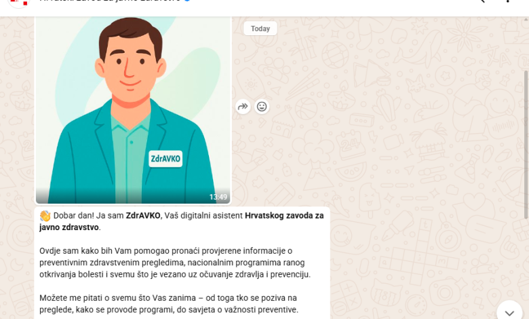Select bold text 'Hrvatskog zavoda za'

coord(284,216)
